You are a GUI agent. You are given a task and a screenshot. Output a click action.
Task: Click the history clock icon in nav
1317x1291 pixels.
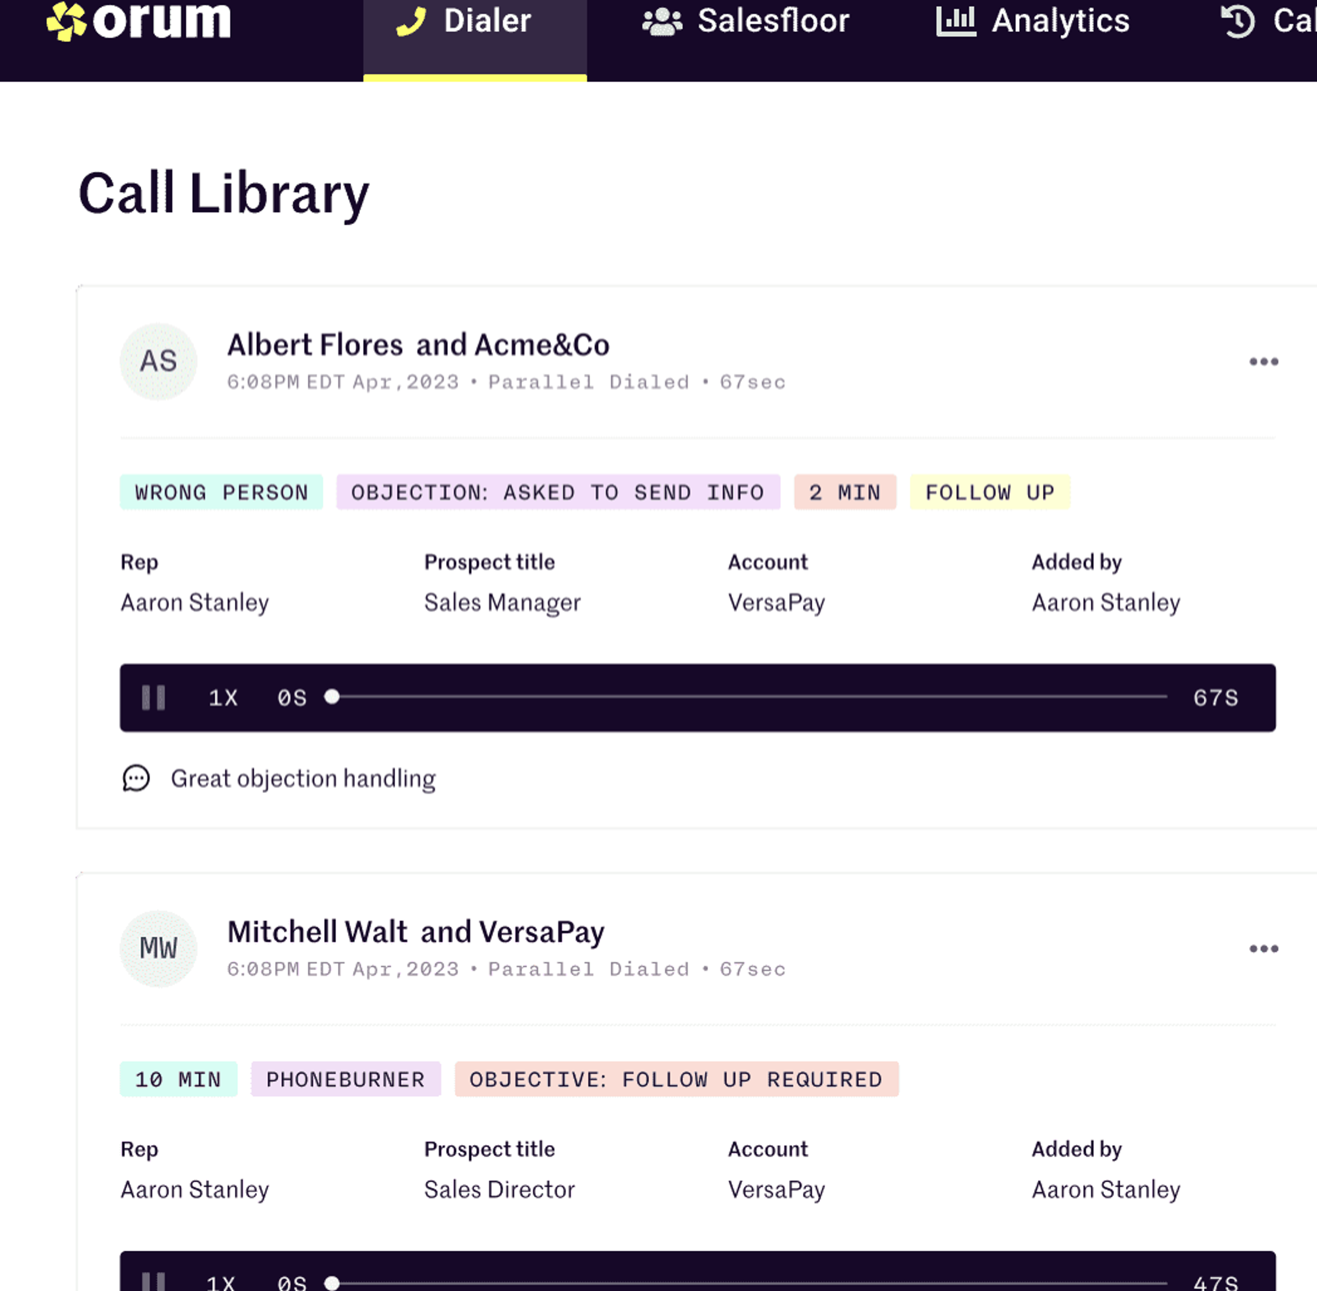coord(1238,22)
